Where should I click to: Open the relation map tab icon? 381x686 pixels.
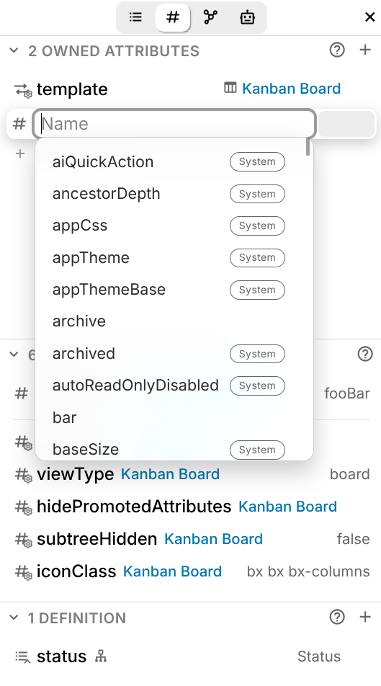click(x=210, y=17)
